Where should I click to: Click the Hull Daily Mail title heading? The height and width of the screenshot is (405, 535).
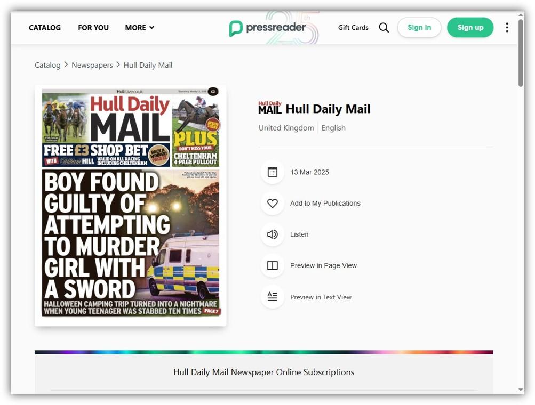328,109
